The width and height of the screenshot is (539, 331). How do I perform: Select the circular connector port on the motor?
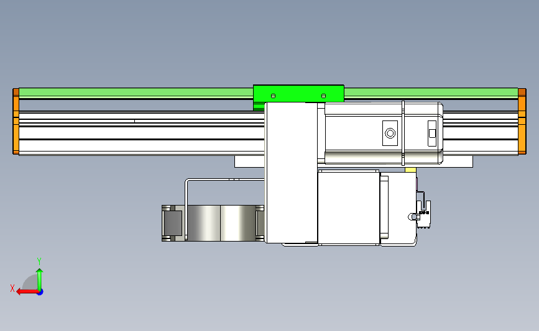coord(390,133)
